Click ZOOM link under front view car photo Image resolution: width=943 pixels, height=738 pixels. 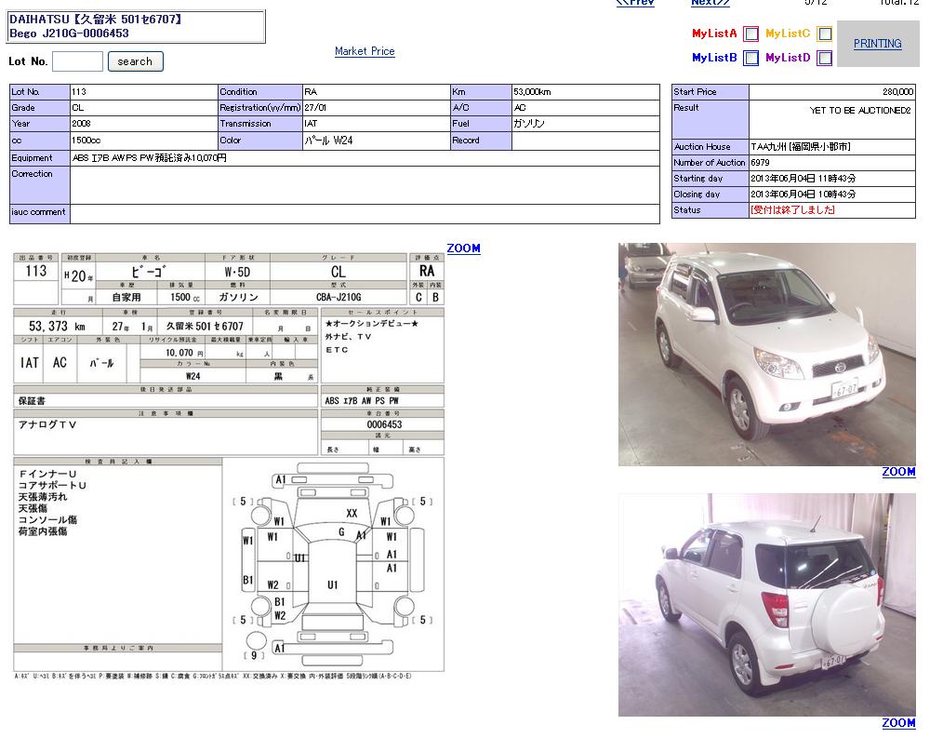pos(898,472)
